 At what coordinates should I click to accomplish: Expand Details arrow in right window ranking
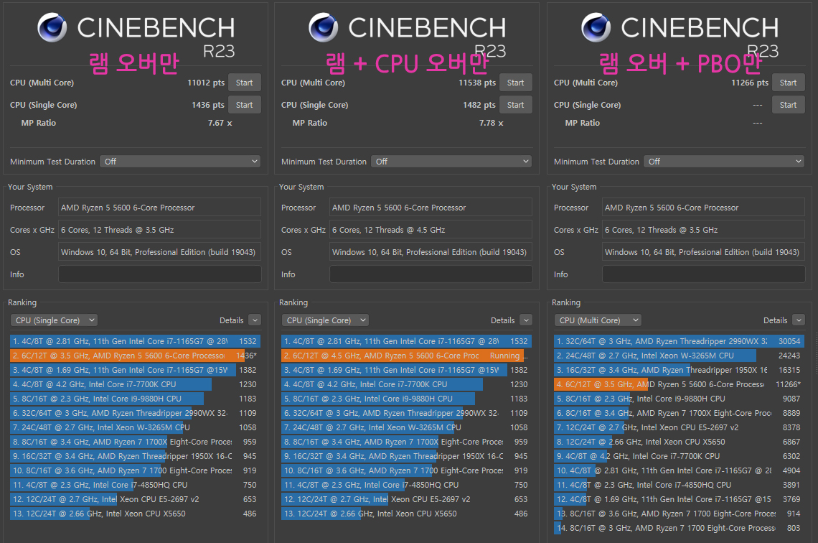pos(798,320)
